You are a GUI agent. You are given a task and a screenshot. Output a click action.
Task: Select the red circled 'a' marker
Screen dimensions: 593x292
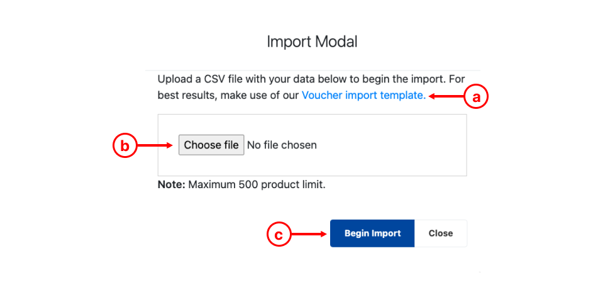(477, 97)
